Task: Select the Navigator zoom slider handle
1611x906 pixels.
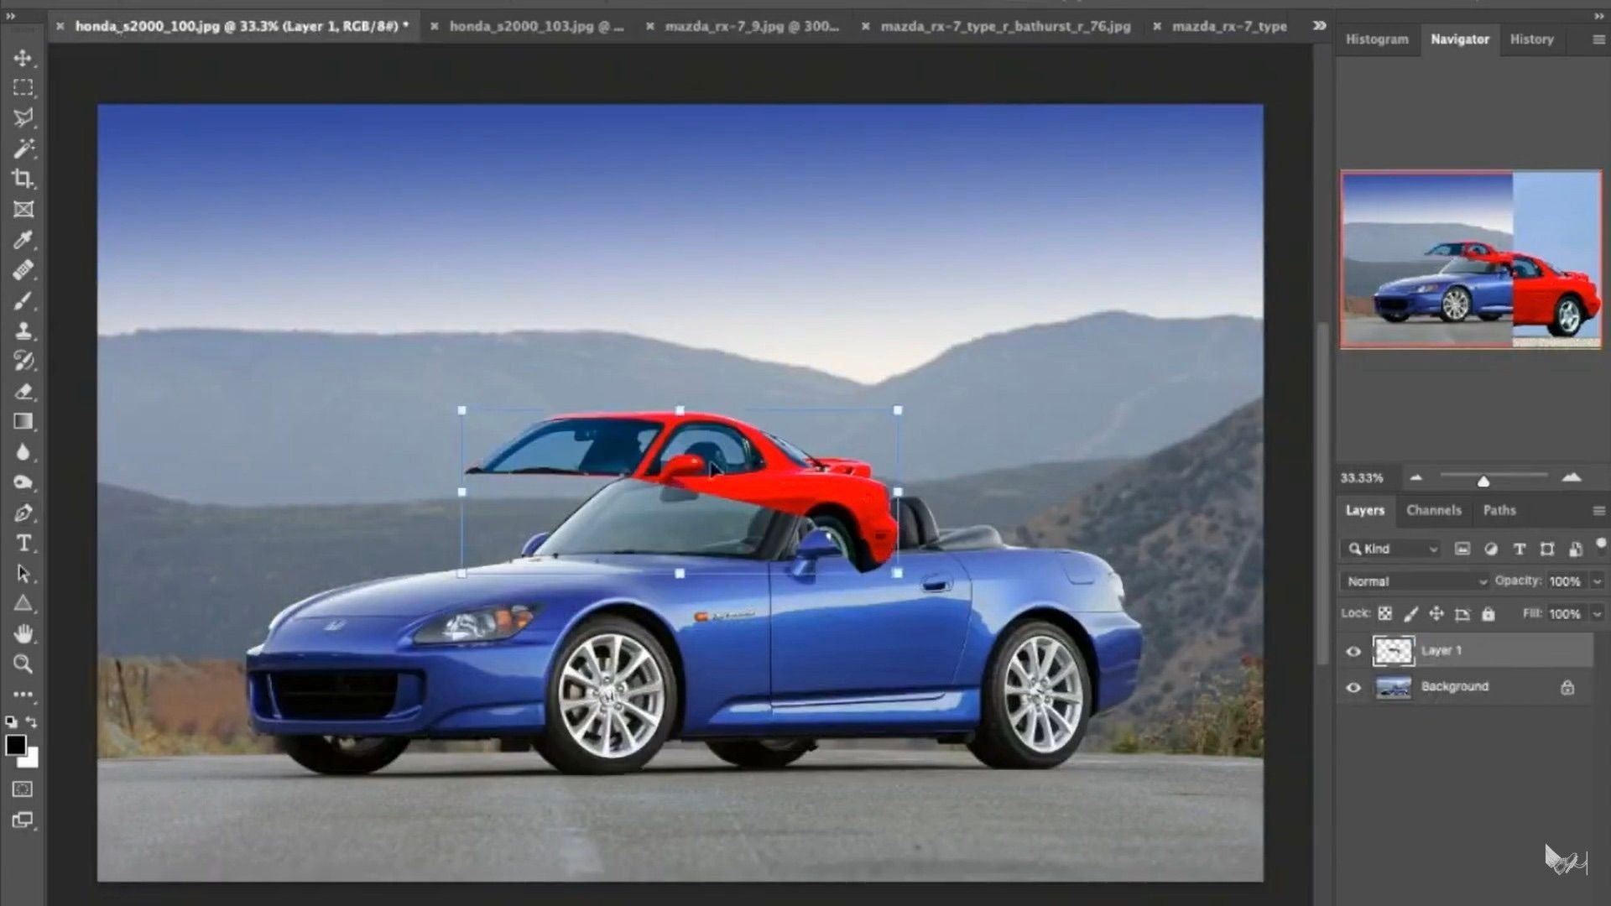Action: (1484, 481)
